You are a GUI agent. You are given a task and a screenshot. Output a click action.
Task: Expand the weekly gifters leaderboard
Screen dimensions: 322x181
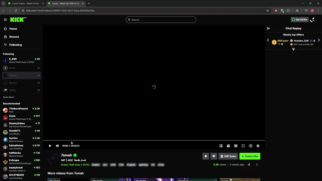click(293, 49)
